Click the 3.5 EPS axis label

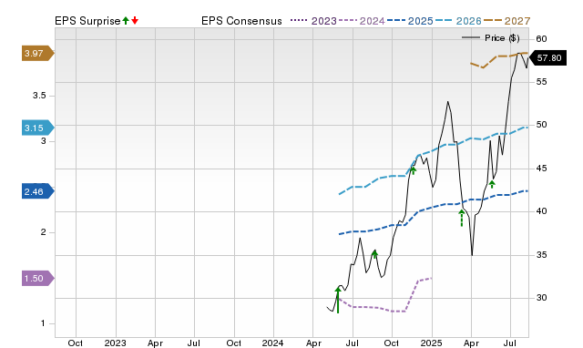(39, 96)
